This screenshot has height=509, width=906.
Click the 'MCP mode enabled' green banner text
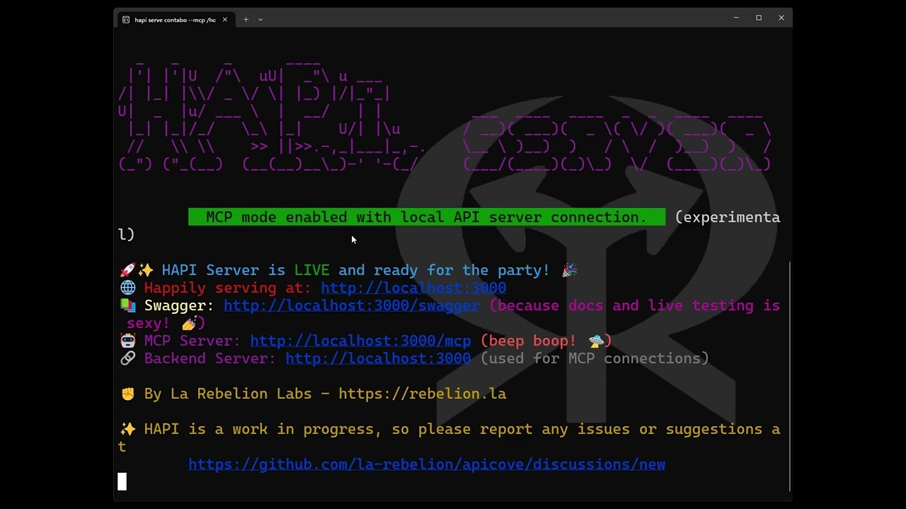(x=426, y=217)
